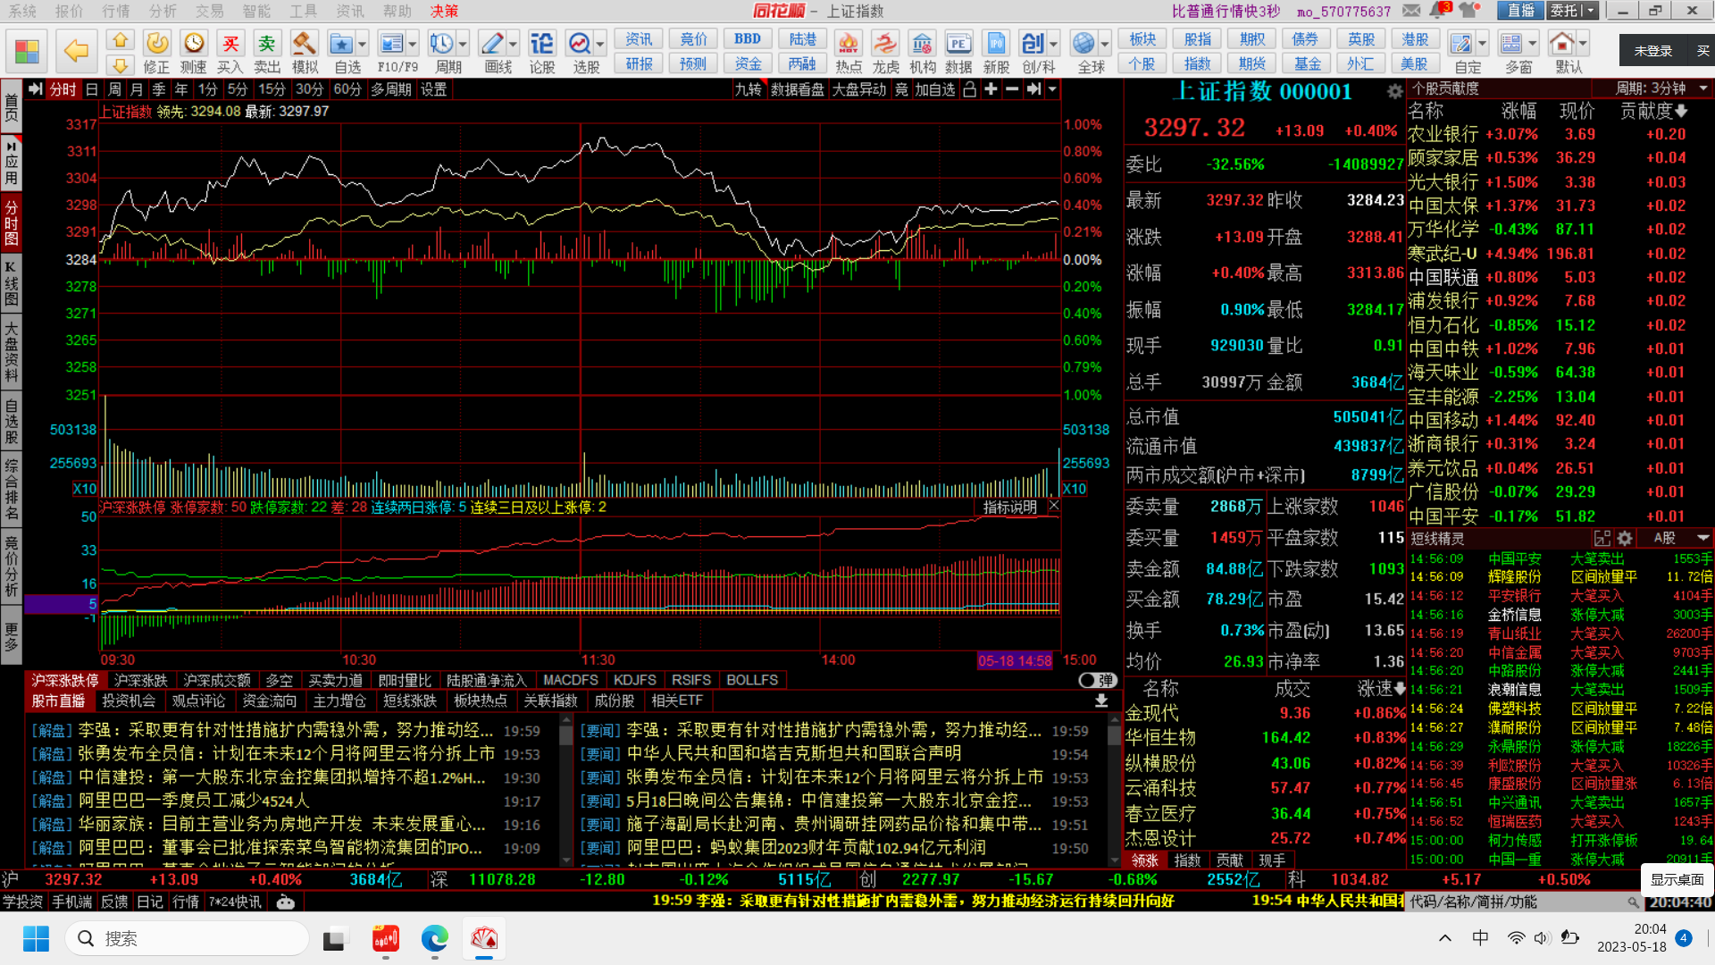The image size is (1715, 965).
Task: Go back with the yellow left arrow
Action: click(76, 51)
